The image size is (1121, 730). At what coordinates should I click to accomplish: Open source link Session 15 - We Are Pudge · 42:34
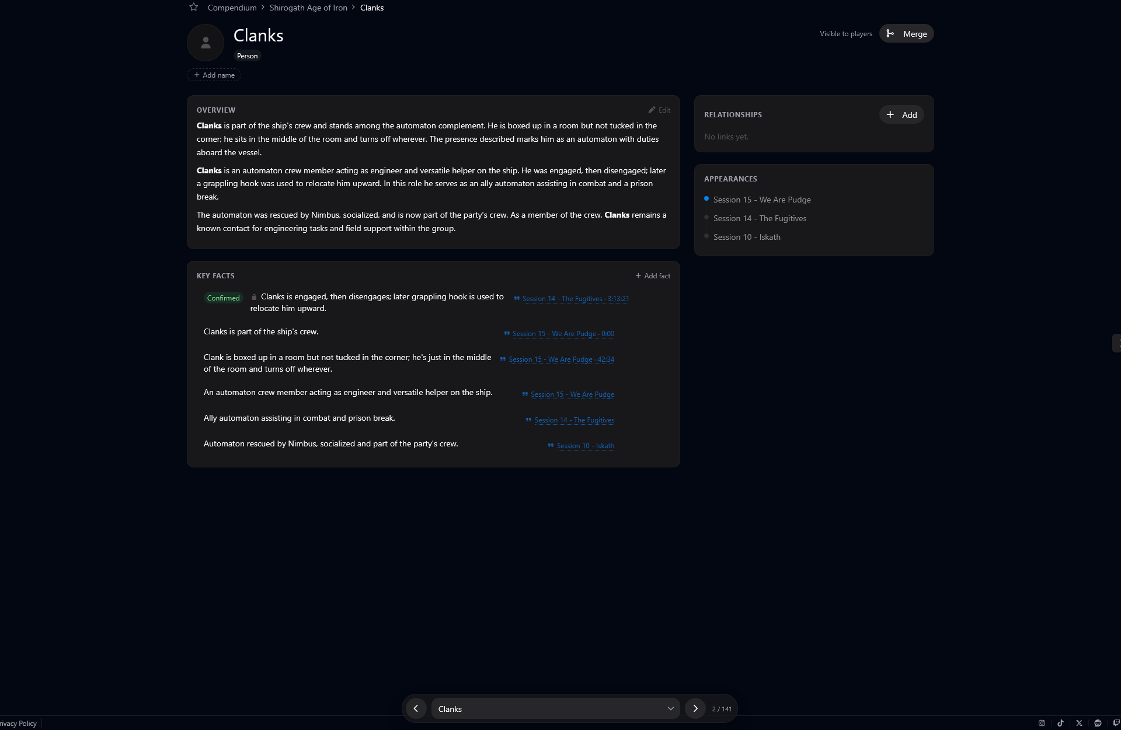coord(562,359)
